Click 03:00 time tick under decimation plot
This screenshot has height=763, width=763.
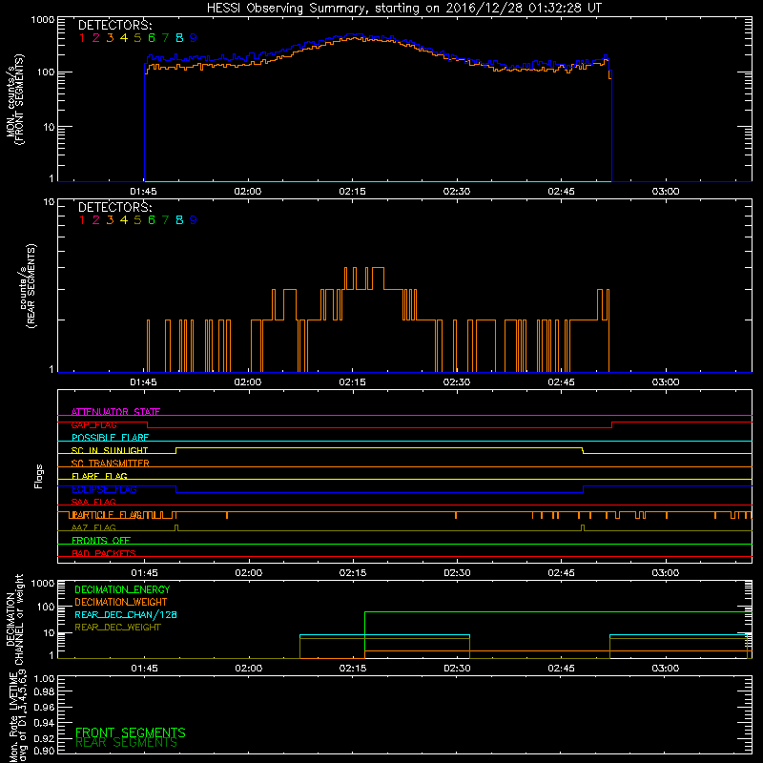(666, 669)
